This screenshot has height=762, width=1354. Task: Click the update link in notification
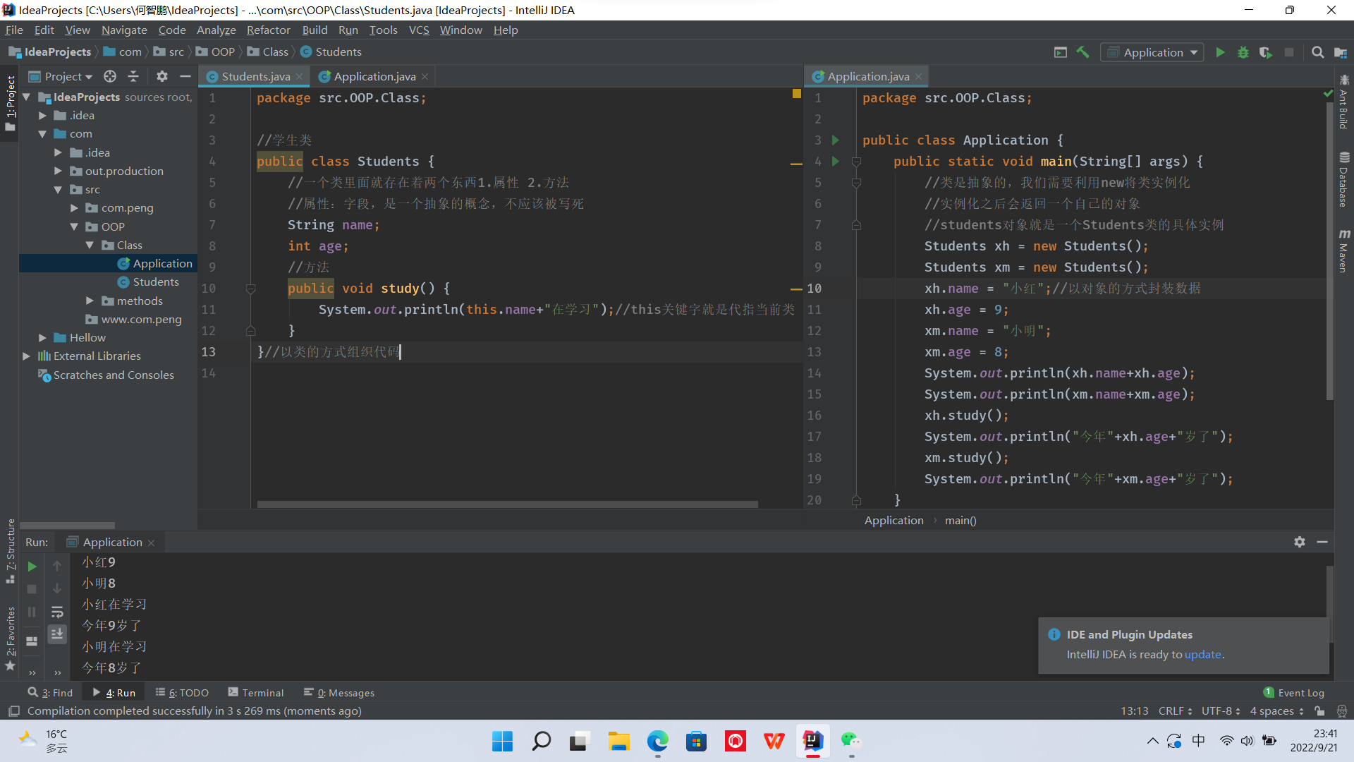point(1202,654)
